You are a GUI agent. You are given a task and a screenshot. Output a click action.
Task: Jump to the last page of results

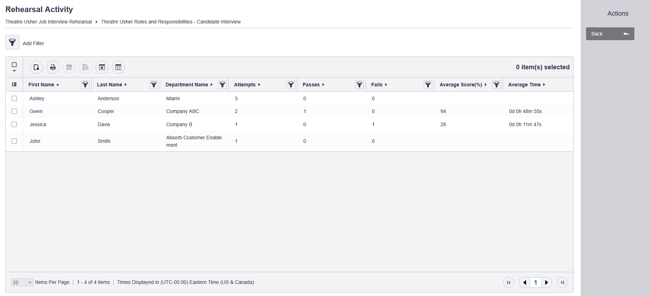(x=563, y=282)
